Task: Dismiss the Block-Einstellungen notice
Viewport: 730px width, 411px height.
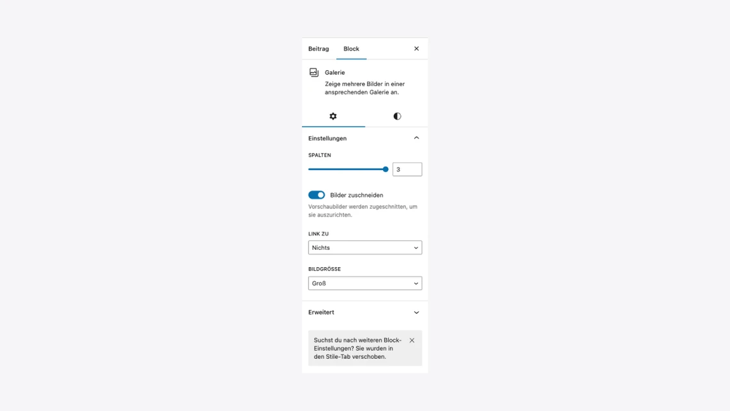Action: tap(412, 340)
